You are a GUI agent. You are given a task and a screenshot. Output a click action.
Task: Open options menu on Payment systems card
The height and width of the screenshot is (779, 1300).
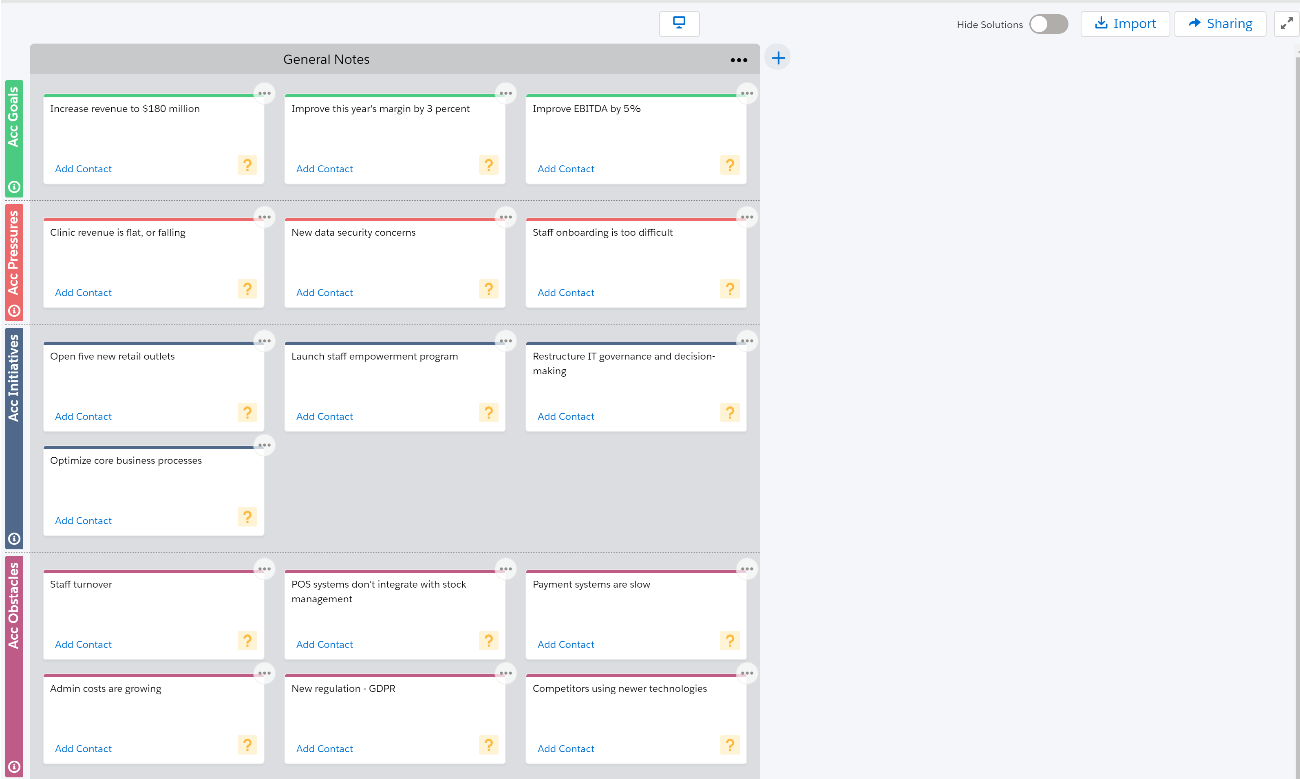[747, 569]
